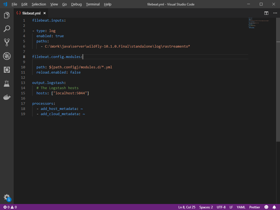The width and height of the screenshot is (280, 210).
Task: Click 'reload.enabled: false' on line 11
Action: point(59,72)
